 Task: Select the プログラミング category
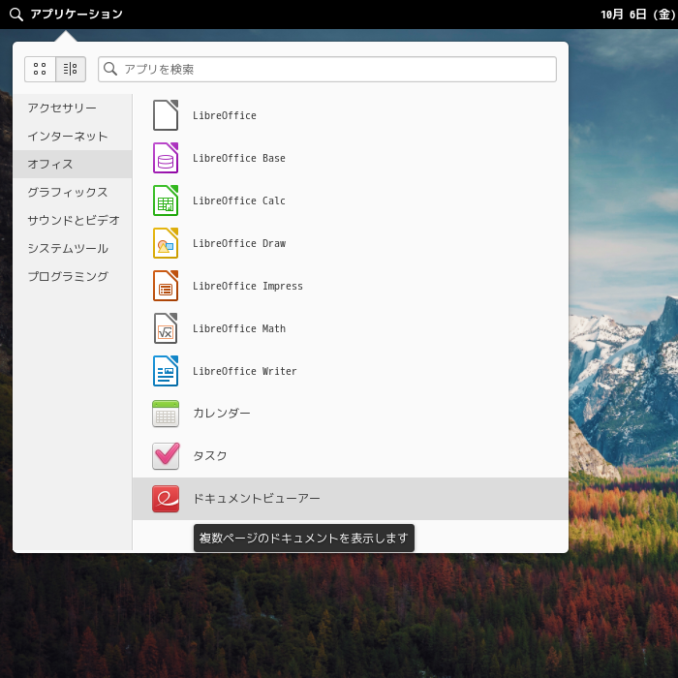point(73,276)
